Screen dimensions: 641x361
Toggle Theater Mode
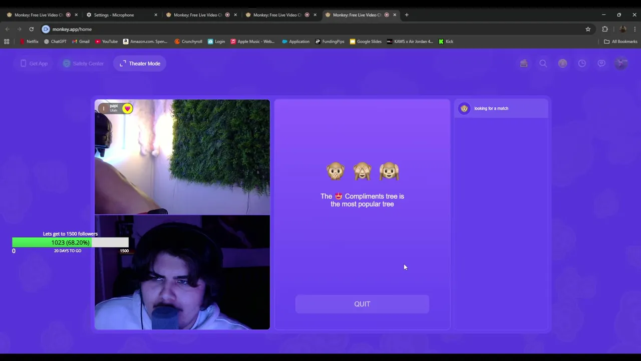[140, 63]
